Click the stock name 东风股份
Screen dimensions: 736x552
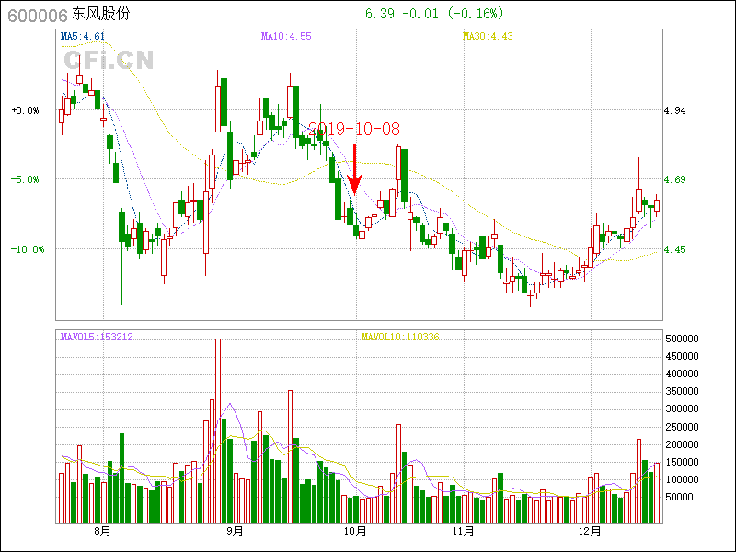(100, 15)
